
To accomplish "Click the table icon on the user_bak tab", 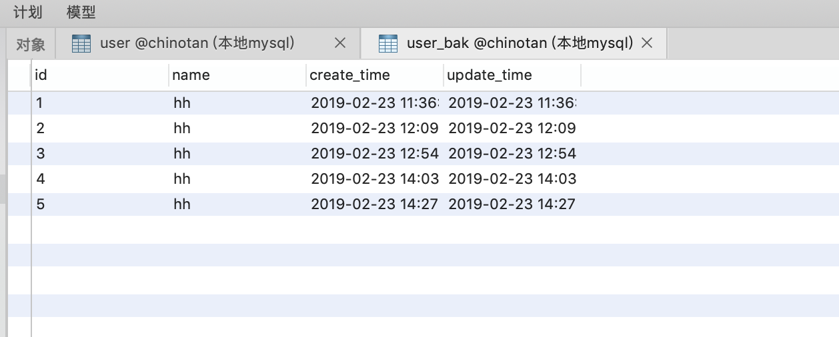I will click(388, 44).
